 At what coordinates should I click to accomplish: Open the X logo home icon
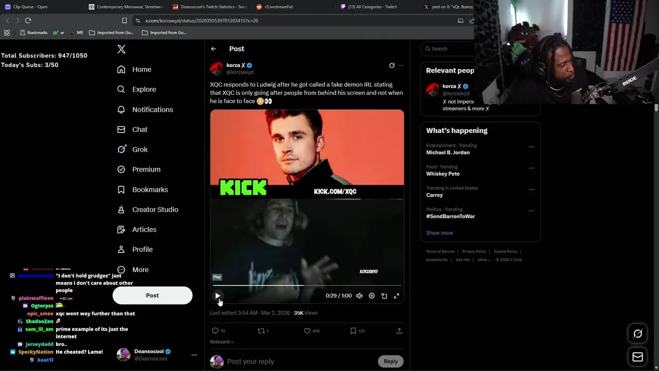(x=122, y=49)
